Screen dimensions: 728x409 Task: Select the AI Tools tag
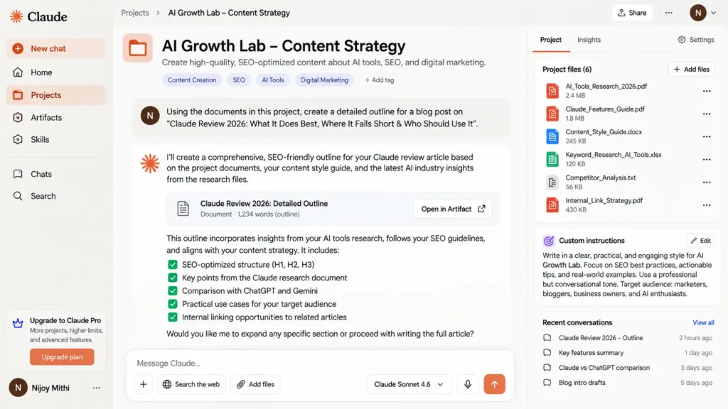pos(272,80)
